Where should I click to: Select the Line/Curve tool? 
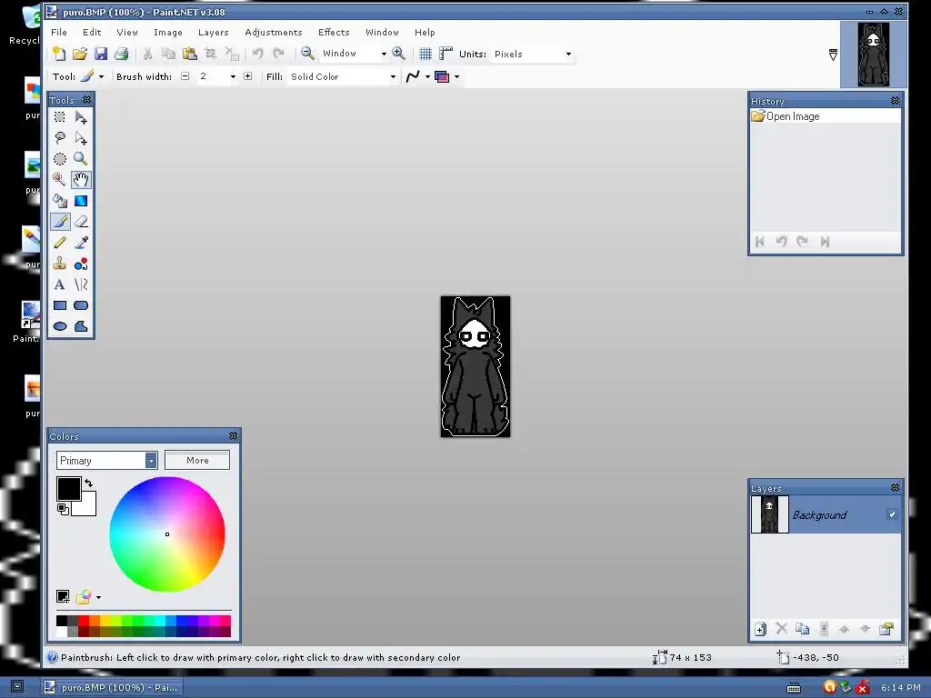click(81, 284)
